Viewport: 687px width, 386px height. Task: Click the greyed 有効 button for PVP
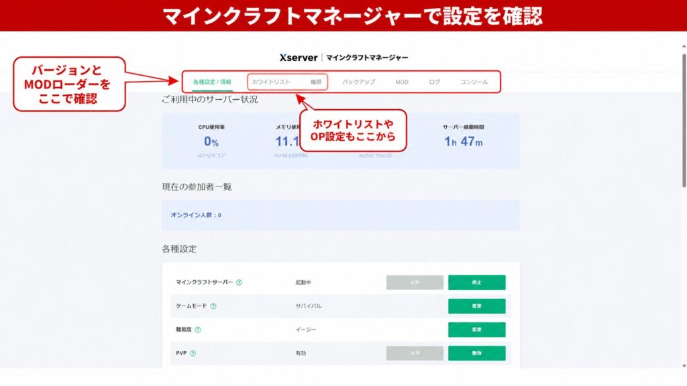tap(415, 353)
